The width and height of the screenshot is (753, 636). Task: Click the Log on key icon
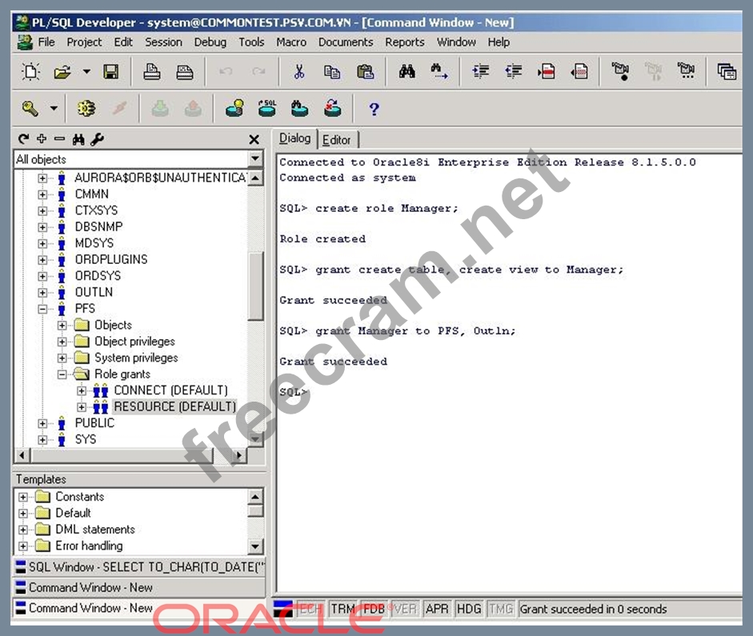pos(30,109)
